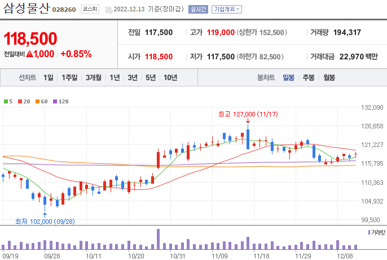Click the red up-triangle change icon
The height and width of the screenshot is (260, 387).
pyautogui.click(x=29, y=54)
